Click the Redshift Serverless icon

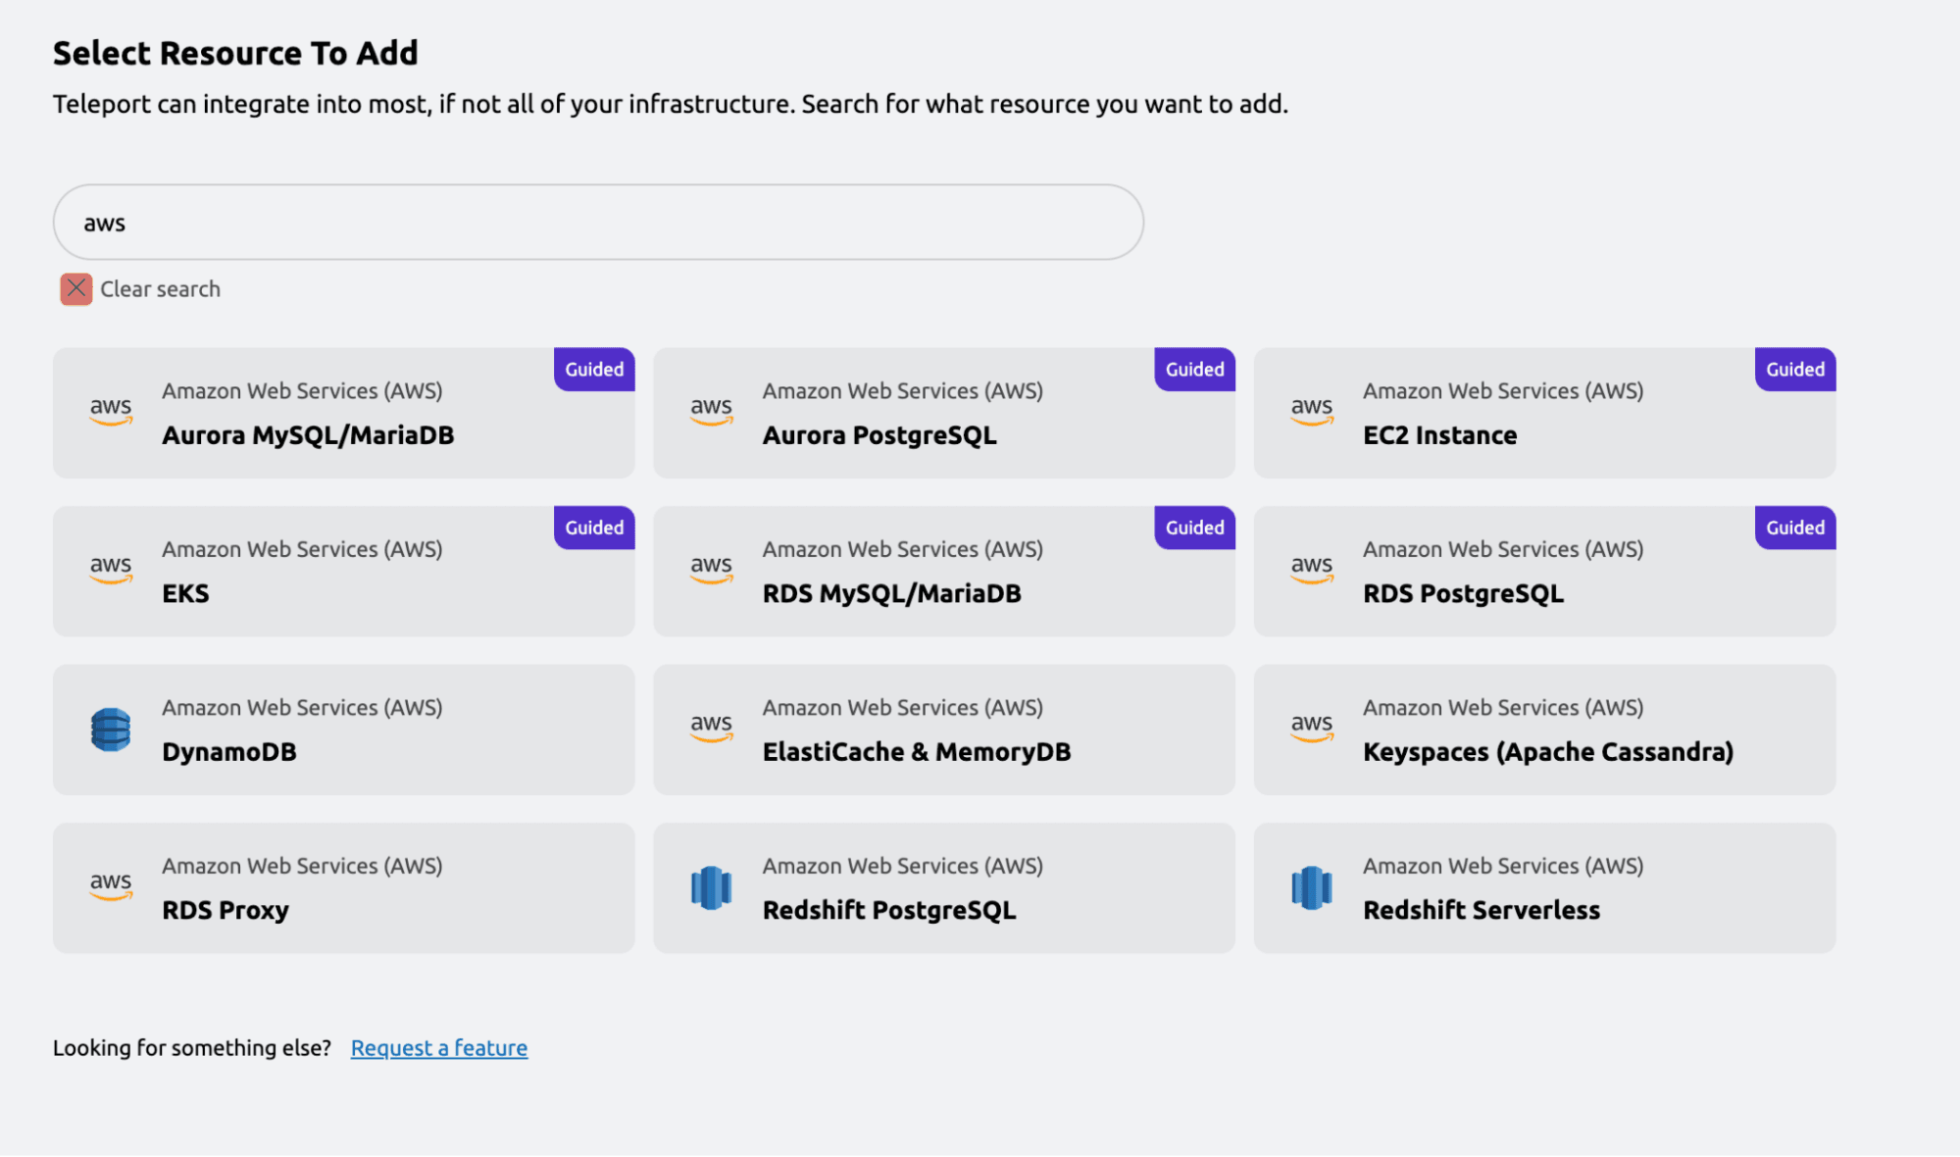click(1311, 888)
